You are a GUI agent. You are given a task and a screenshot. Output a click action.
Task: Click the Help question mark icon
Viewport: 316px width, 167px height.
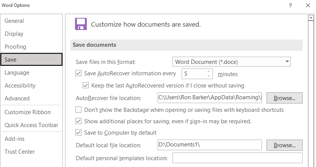290,5
